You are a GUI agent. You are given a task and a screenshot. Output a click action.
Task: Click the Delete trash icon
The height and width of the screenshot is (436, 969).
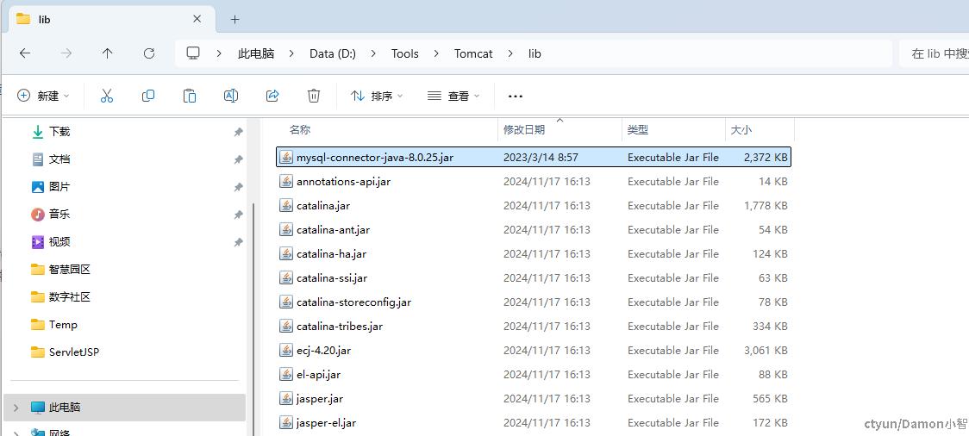pos(313,96)
